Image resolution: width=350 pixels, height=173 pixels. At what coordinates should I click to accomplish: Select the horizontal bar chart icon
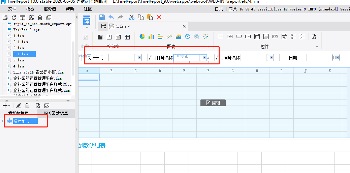click(160, 36)
